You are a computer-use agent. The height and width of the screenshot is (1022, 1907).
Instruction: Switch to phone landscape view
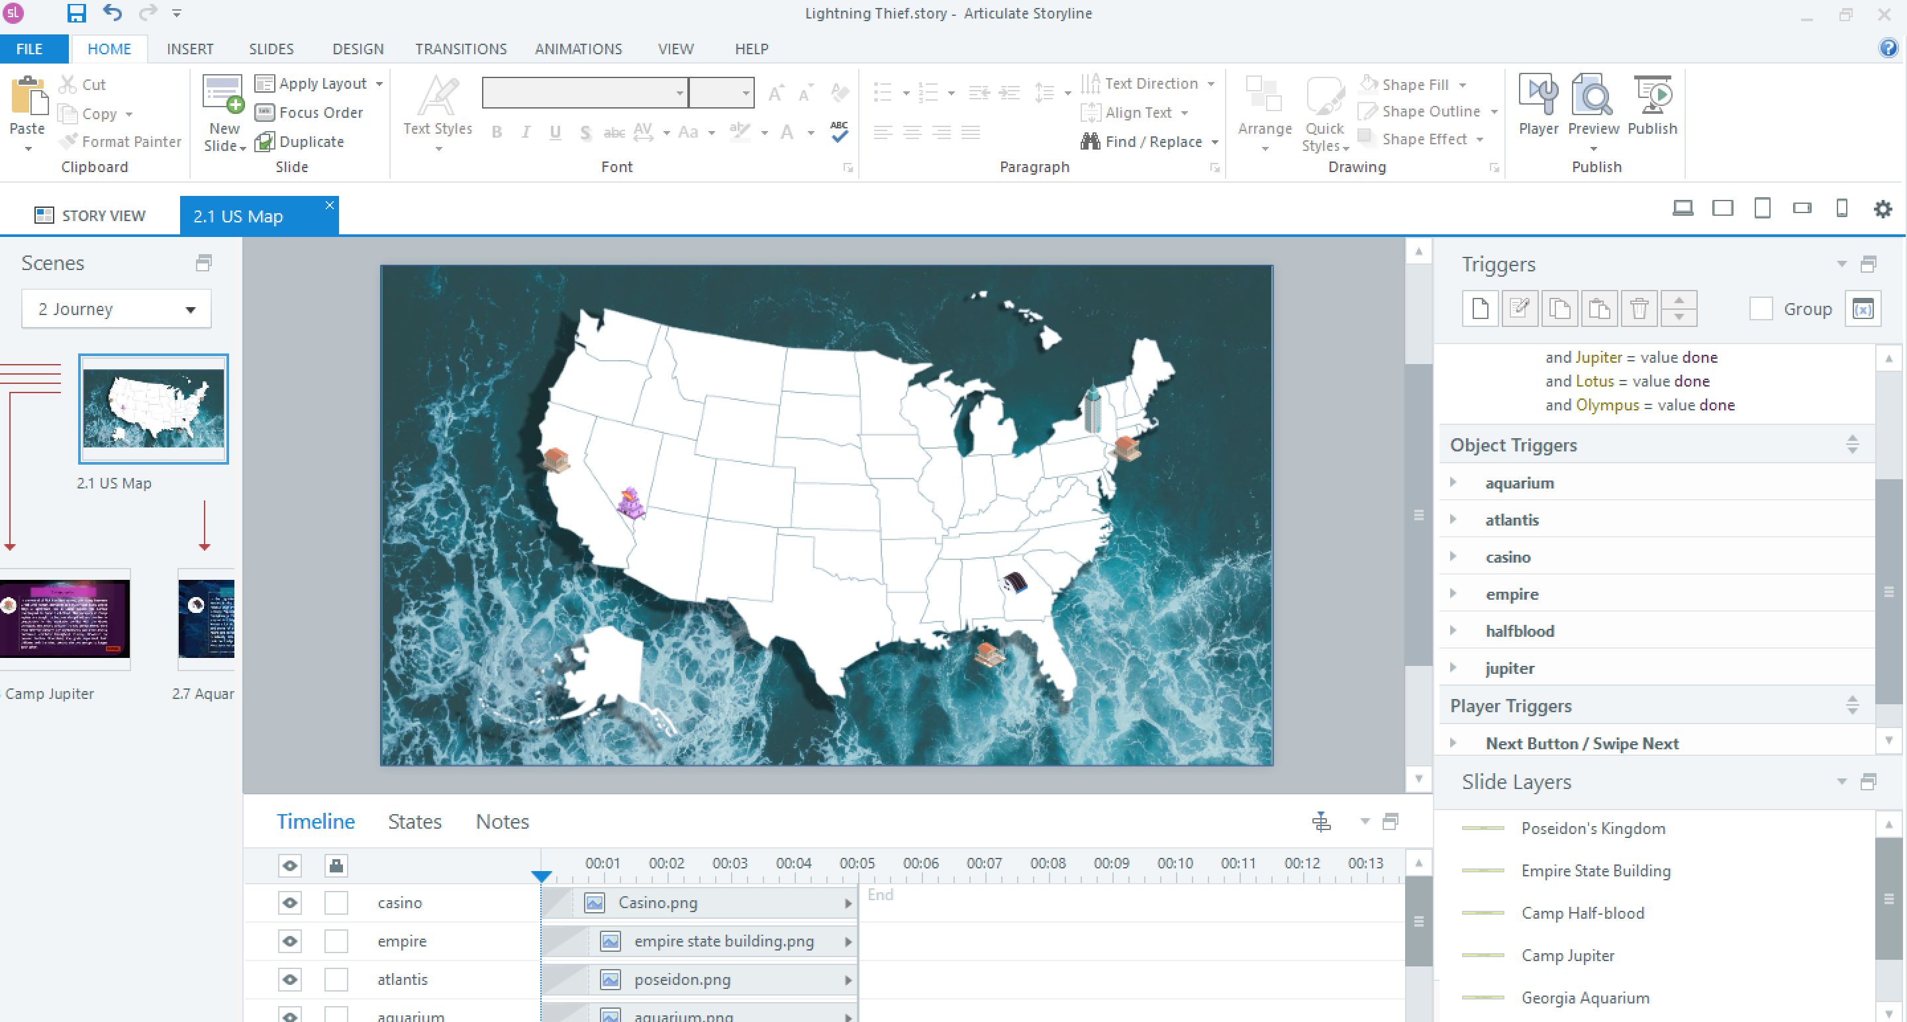(1802, 209)
